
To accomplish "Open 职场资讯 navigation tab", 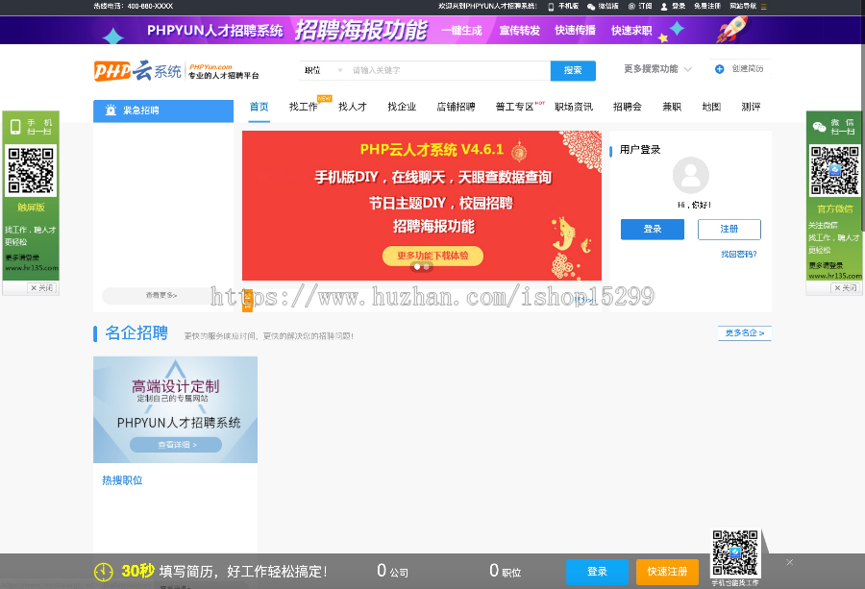I will (x=574, y=107).
